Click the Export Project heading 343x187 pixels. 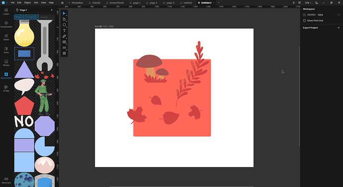click(x=310, y=28)
